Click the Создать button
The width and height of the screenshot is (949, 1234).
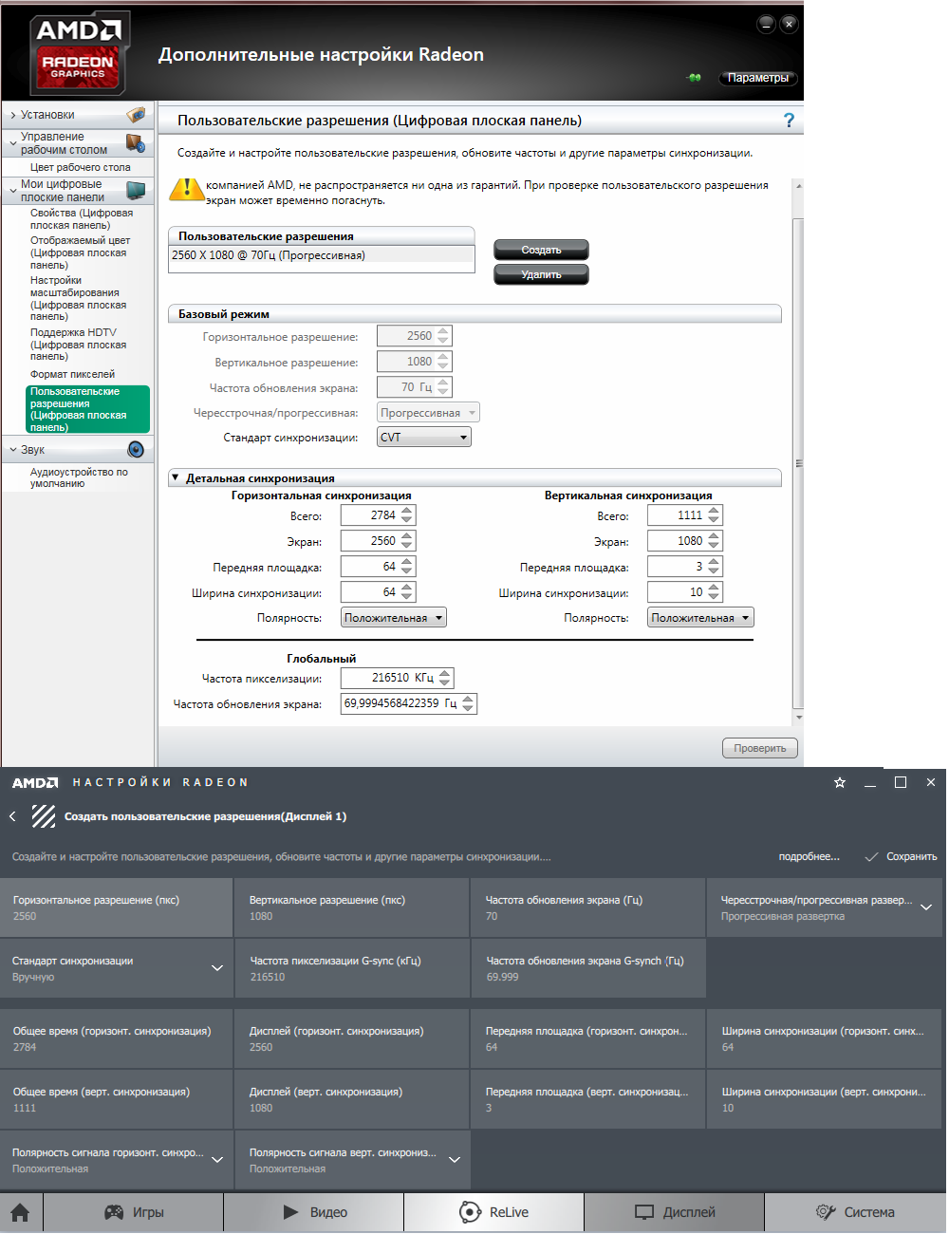click(x=541, y=250)
